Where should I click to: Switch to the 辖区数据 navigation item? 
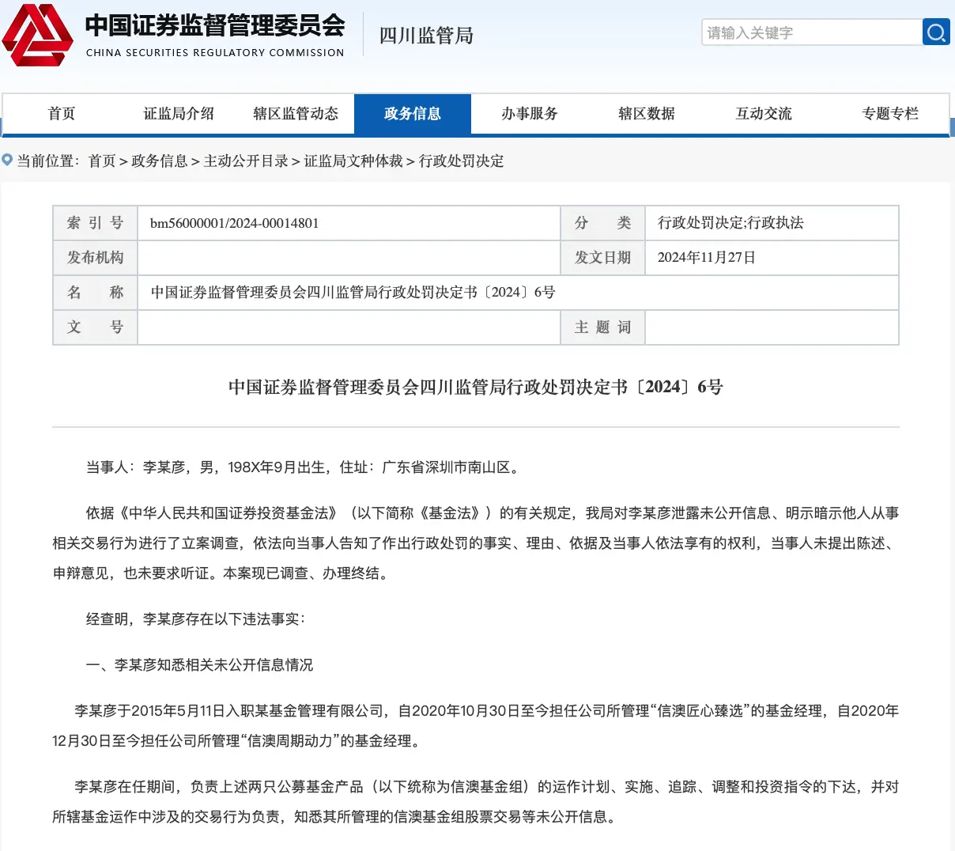pos(647,114)
